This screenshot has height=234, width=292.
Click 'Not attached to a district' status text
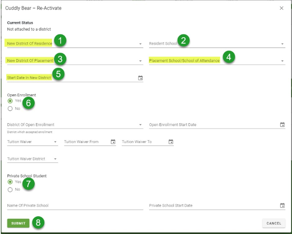(29, 29)
